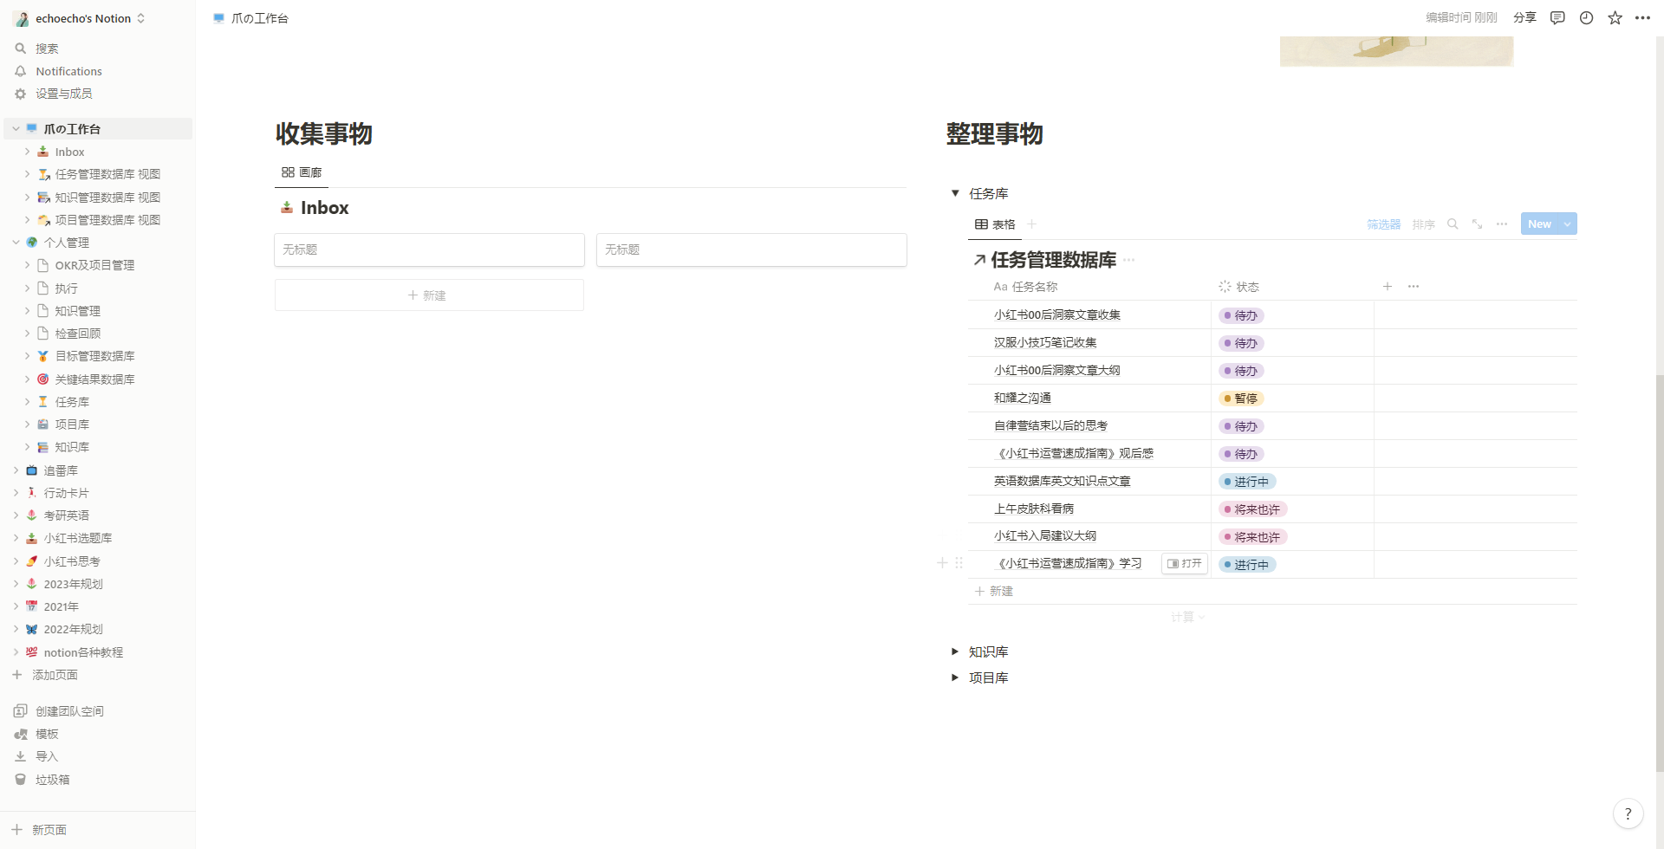
Task: Click 筛选器 filter in task table
Action: click(x=1383, y=224)
